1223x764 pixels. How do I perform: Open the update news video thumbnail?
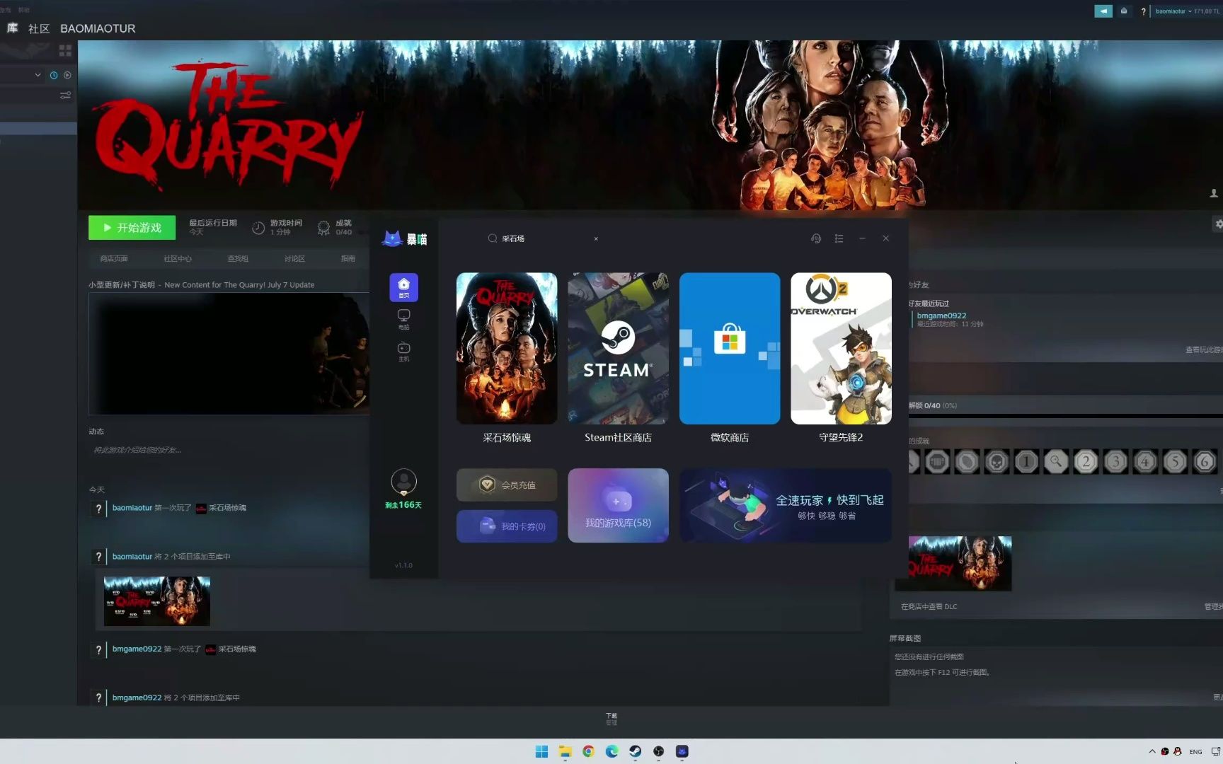click(x=229, y=354)
